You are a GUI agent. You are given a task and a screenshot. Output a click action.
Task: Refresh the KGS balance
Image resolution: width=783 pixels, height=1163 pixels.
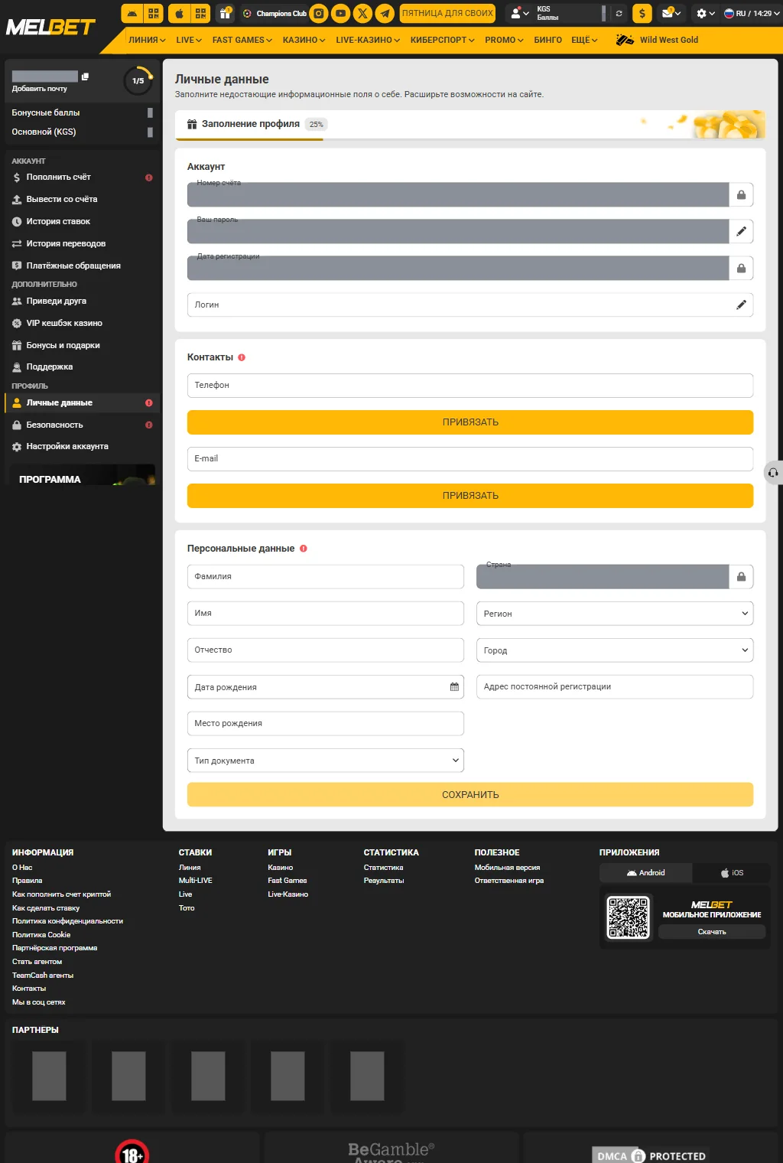click(x=619, y=13)
